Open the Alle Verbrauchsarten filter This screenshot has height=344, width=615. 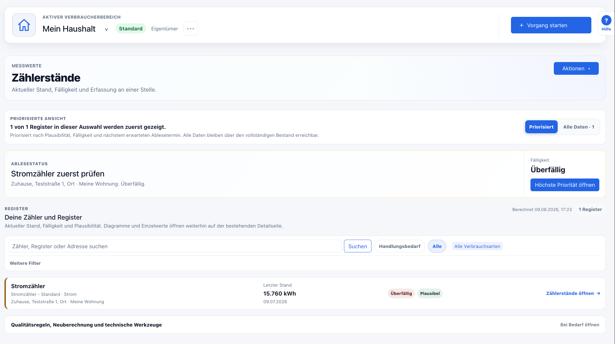click(x=477, y=246)
